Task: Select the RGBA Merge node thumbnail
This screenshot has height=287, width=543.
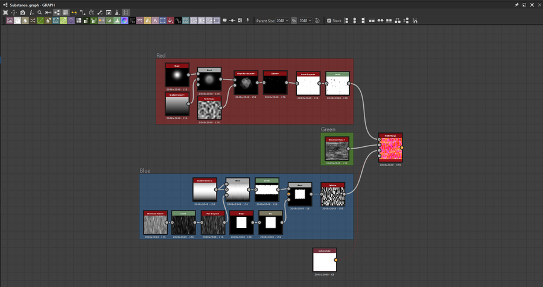Action: point(390,150)
